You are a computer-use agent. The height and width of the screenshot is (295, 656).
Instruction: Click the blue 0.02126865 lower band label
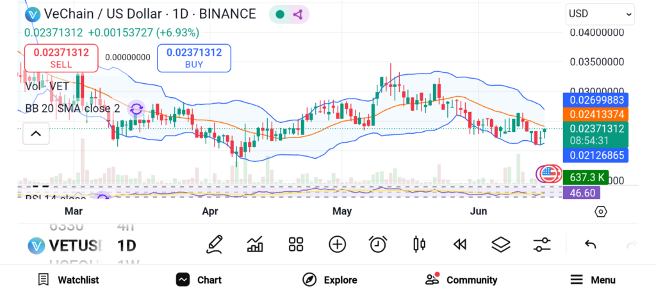(595, 155)
